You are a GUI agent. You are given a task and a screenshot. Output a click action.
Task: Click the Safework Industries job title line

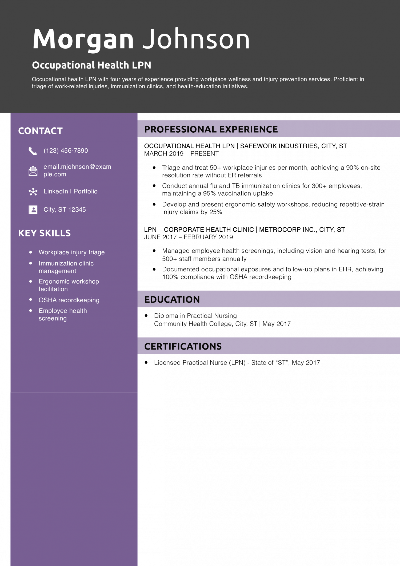point(245,146)
